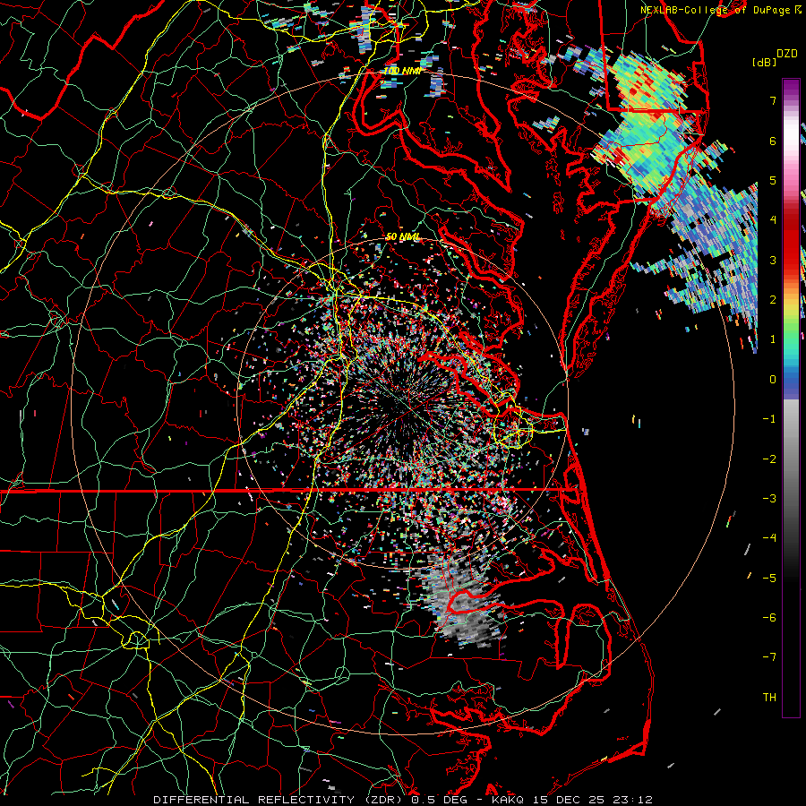This screenshot has height=806, width=806.
Task: Select the 7 value on the scale
Action: point(773,100)
